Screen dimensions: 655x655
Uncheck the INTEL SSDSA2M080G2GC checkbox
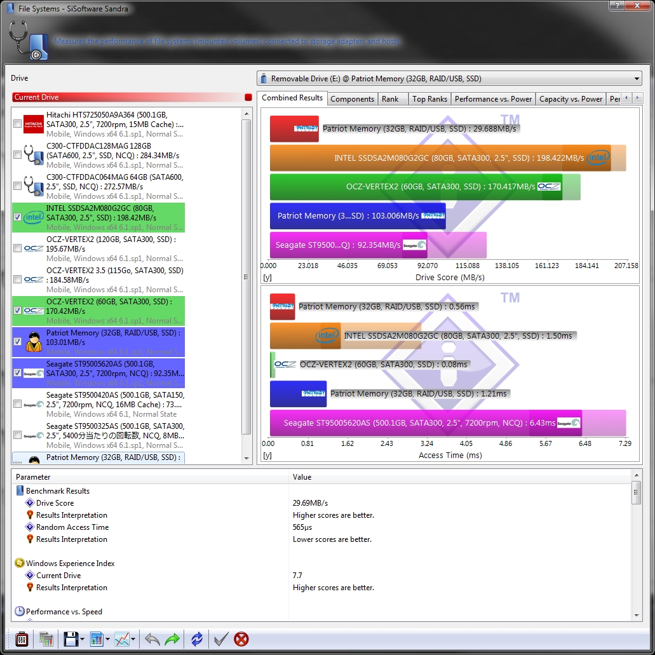18,217
